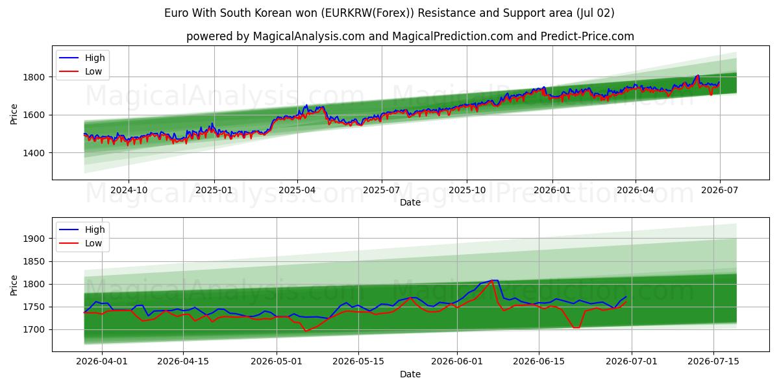Click the 1600 price tick, upper chart
779x389 pixels.
[35, 115]
